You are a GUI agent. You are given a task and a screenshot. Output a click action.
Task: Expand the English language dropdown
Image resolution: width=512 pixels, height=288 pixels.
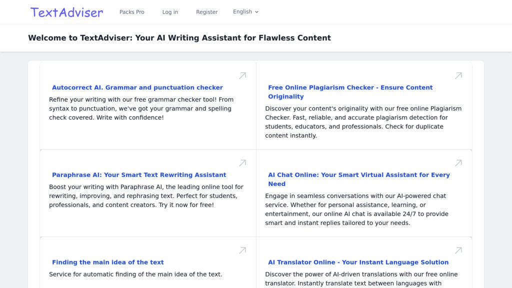[245, 12]
